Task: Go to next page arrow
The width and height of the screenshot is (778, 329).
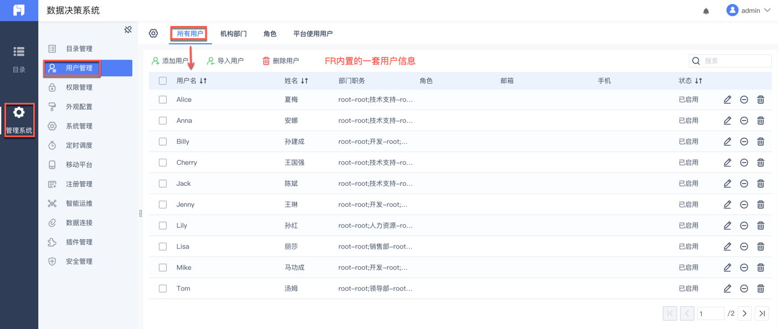Action: click(x=745, y=314)
